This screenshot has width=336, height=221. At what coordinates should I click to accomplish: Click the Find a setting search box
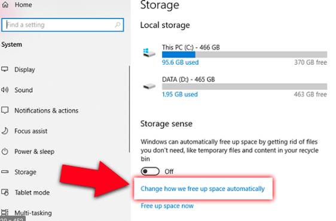click(62, 25)
